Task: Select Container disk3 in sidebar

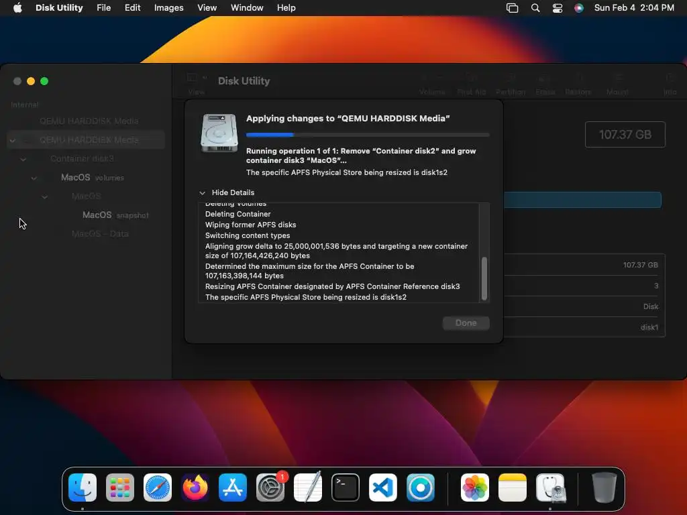Action: point(86,158)
